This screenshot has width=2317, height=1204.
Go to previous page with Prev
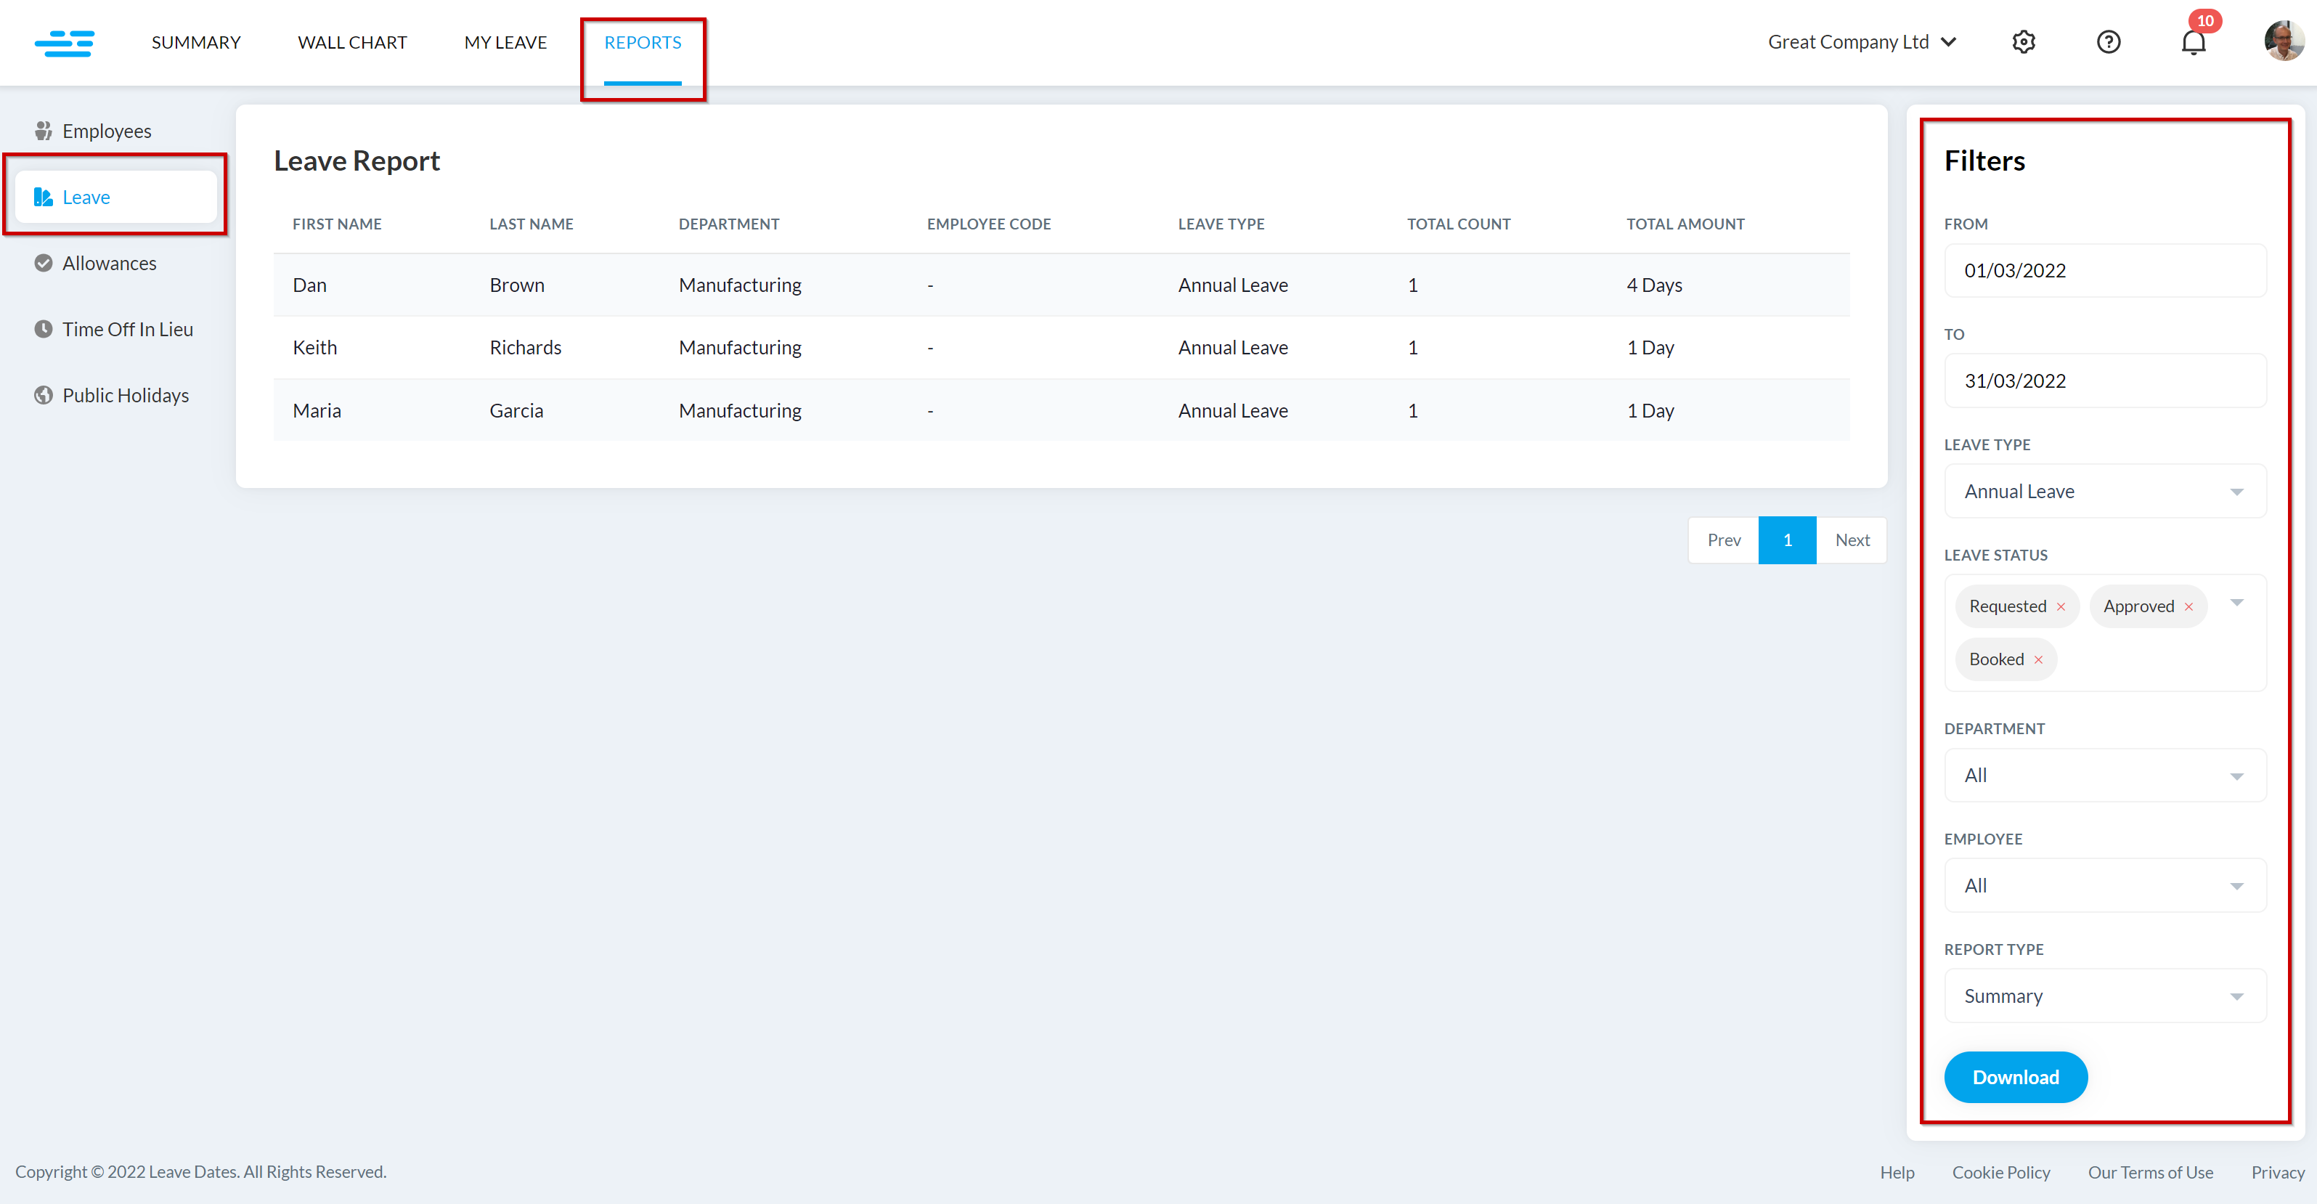tap(1723, 540)
